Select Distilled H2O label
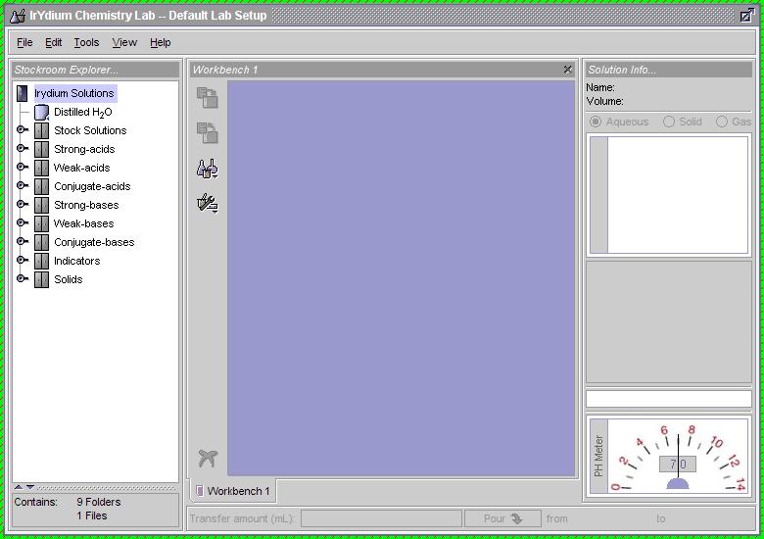The width and height of the screenshot is (764, 539). [x=83, y=113]
